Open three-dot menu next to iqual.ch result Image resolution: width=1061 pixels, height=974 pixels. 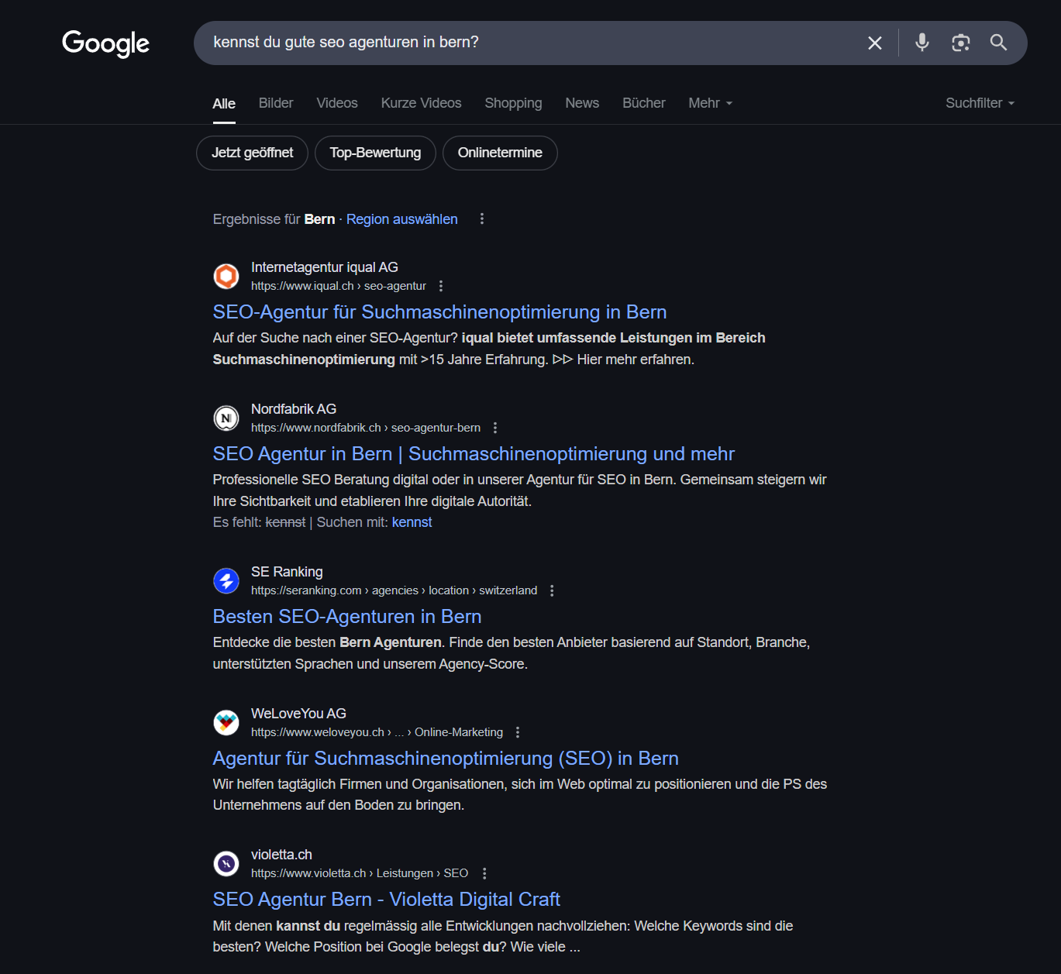[441, 286]
